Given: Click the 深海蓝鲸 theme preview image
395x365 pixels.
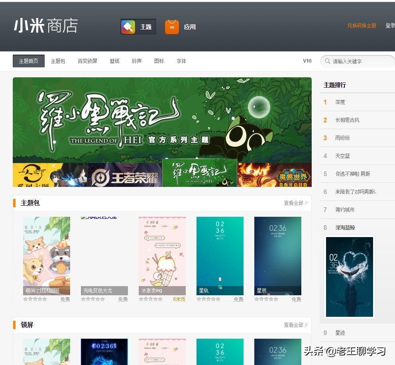Looking at the screenshot, I should (x=349, y=277).
